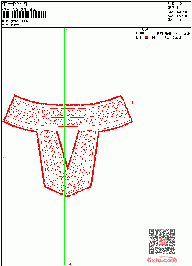Click the bottom tip of embroidery design
The width and height of the screenshot is (192, 266).
coord(68,196)
